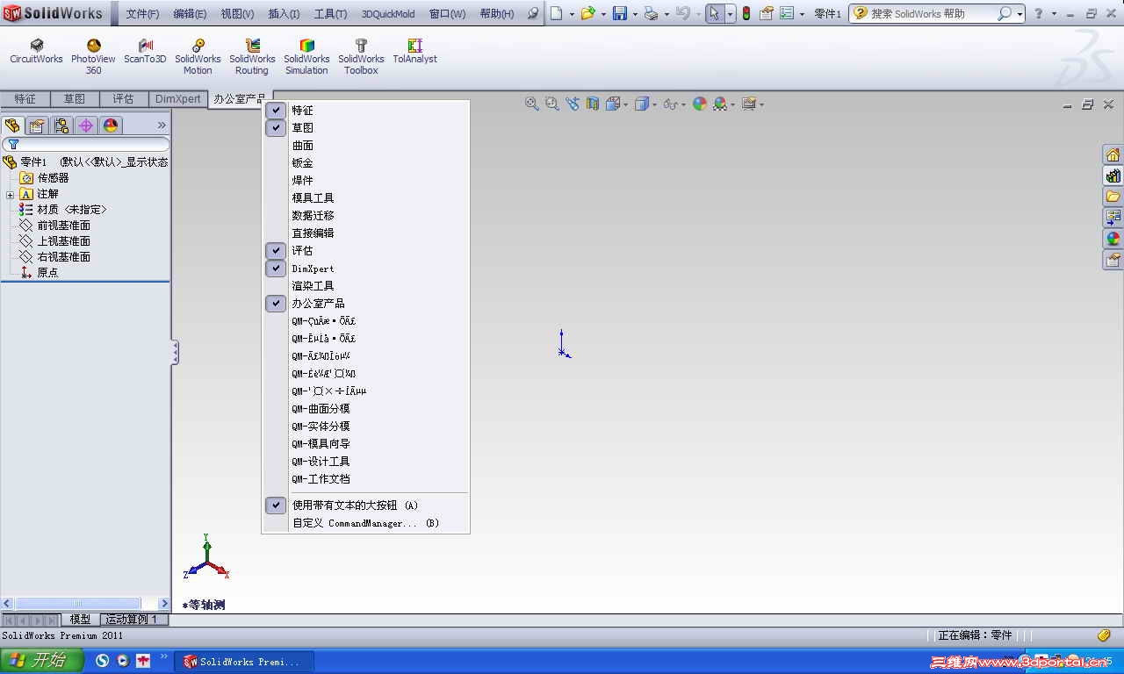Choose 自定义 CommandManager... entry

click(x=365, y=523)
